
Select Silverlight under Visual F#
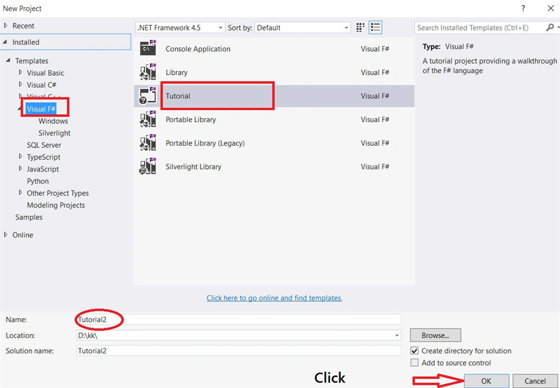[54, 133]
